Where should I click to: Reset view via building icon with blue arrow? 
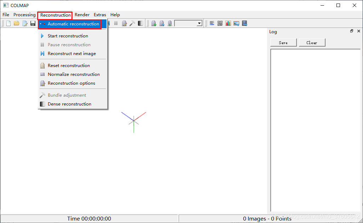pyautogui.click(x=162, y=23)
